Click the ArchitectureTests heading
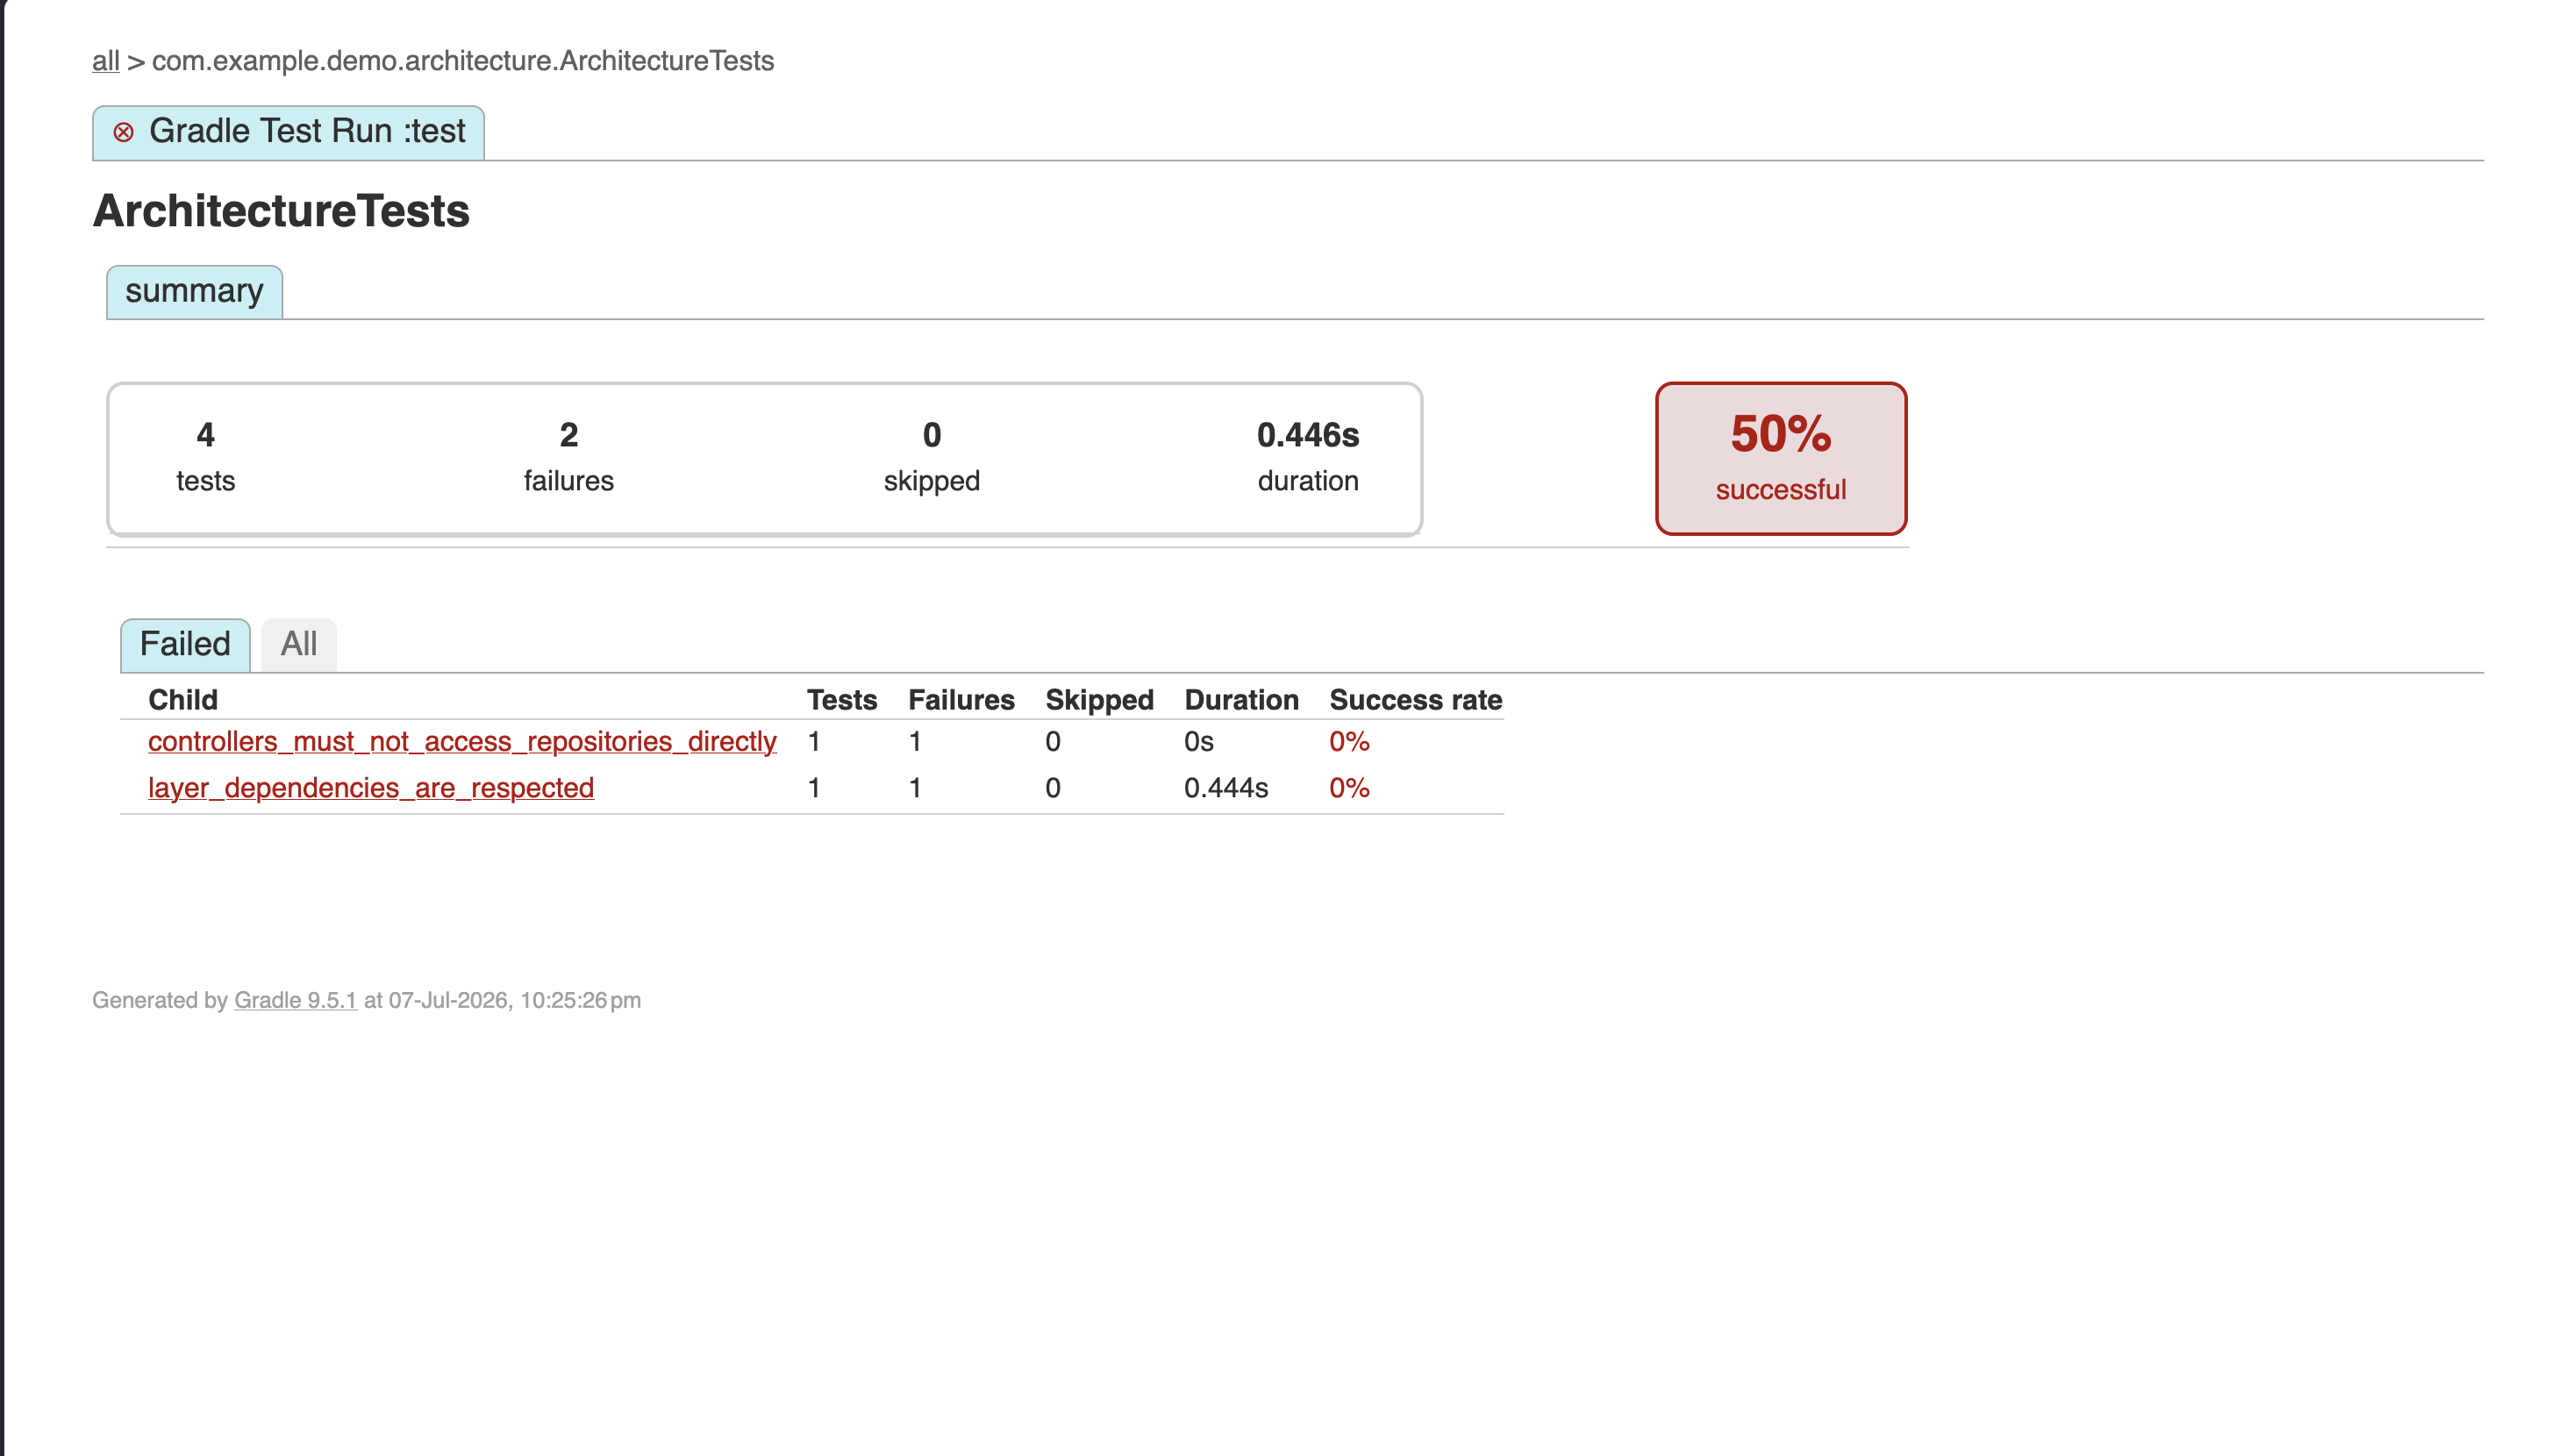 click(281, 211)
